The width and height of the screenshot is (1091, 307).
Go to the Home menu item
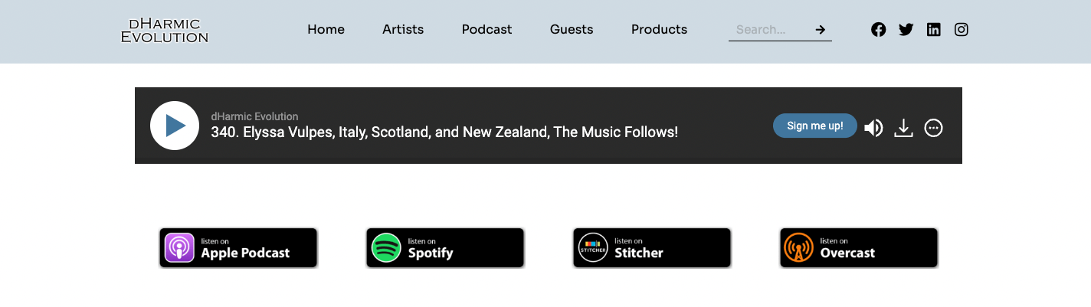click(326, 30)
